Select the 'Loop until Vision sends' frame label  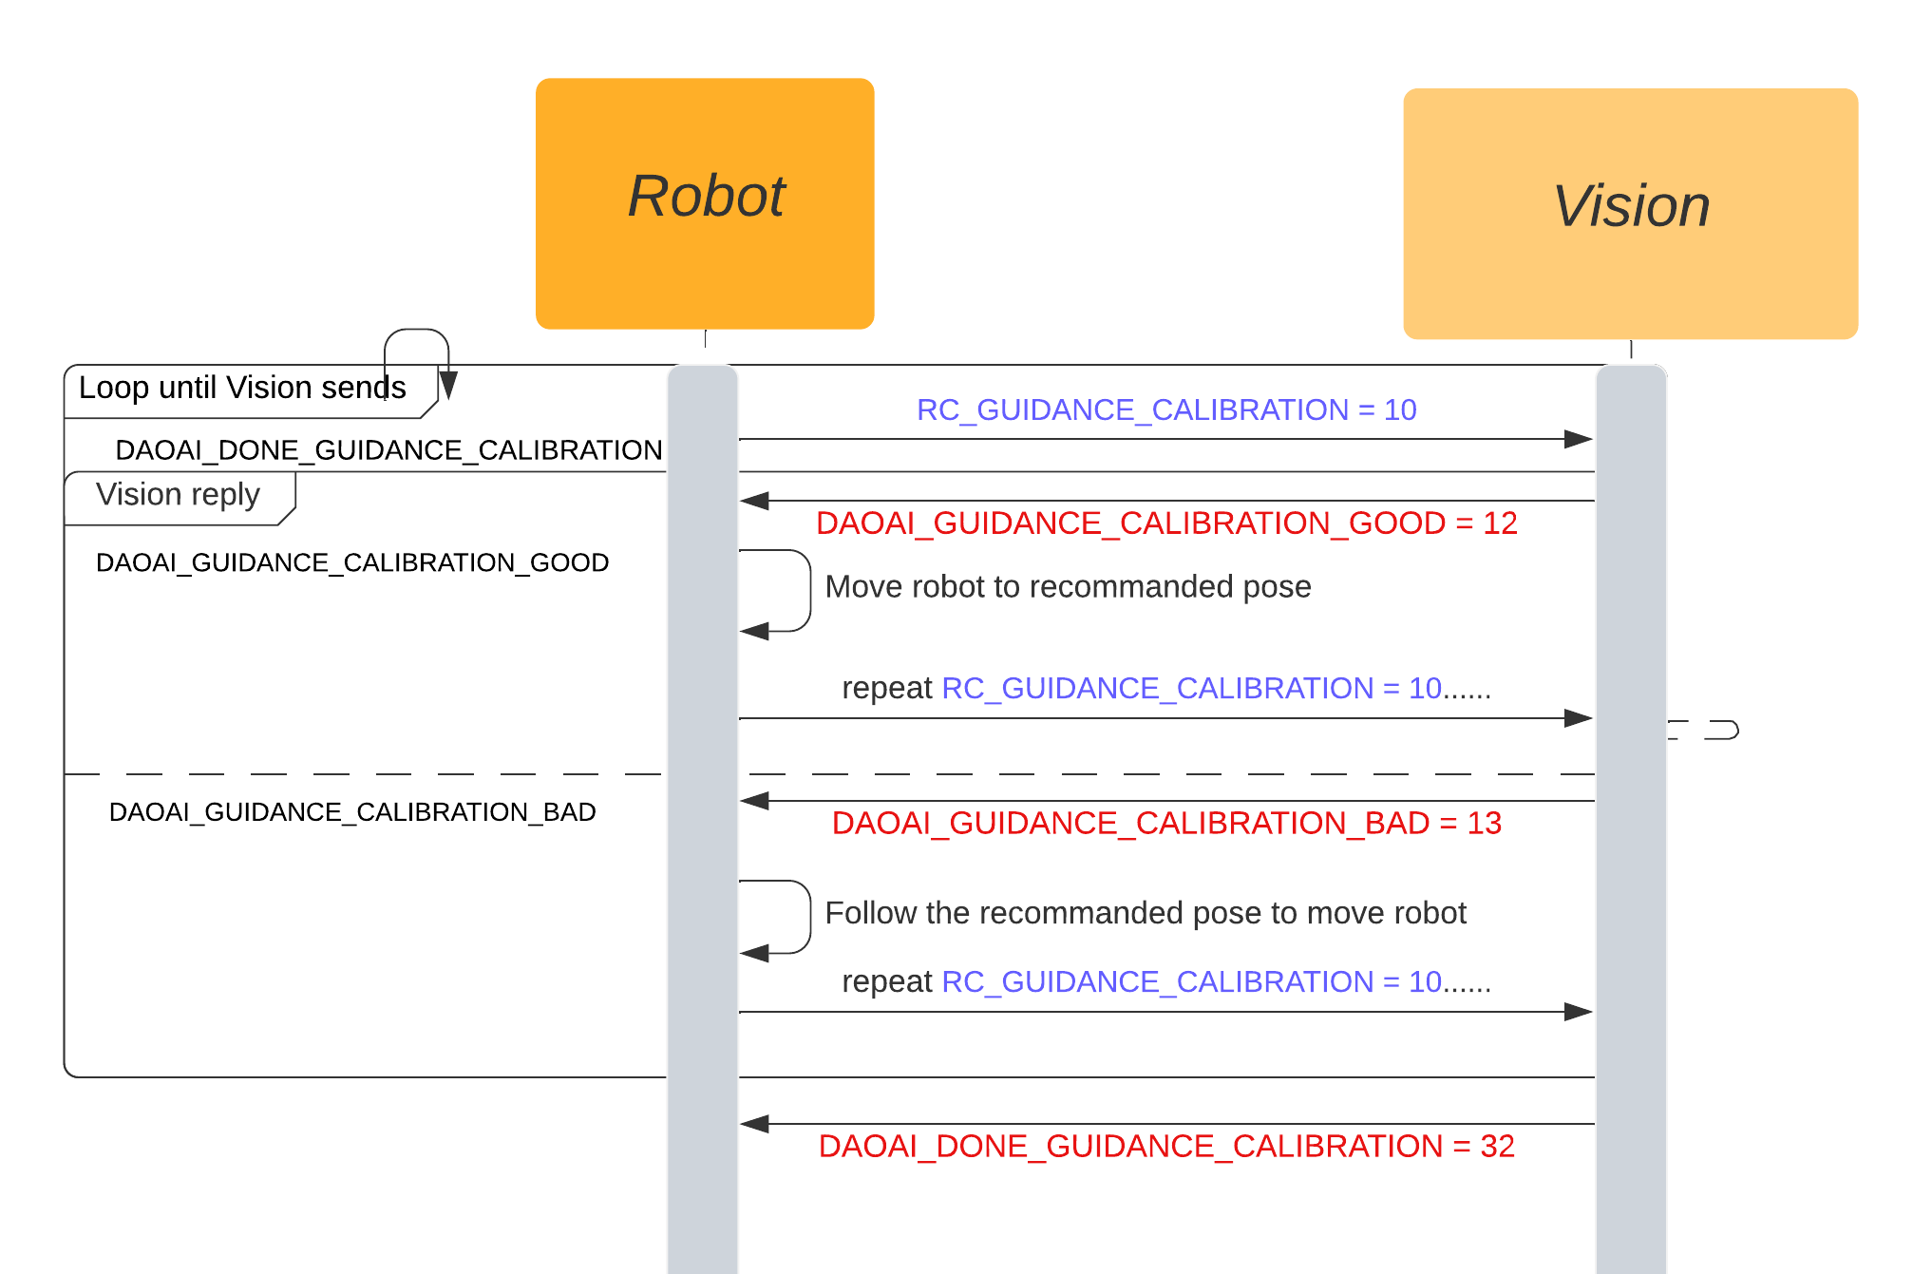tap(242, 388)
